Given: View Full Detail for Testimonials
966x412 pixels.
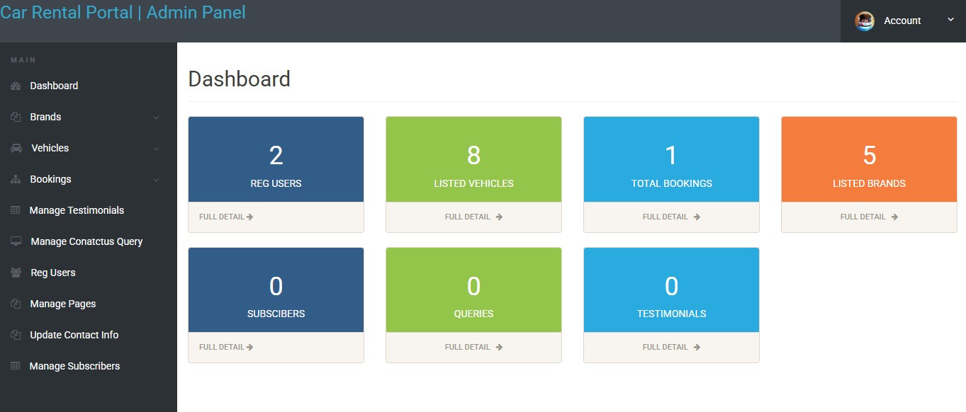Looking at the screenshot, I should tap(671, 347).
